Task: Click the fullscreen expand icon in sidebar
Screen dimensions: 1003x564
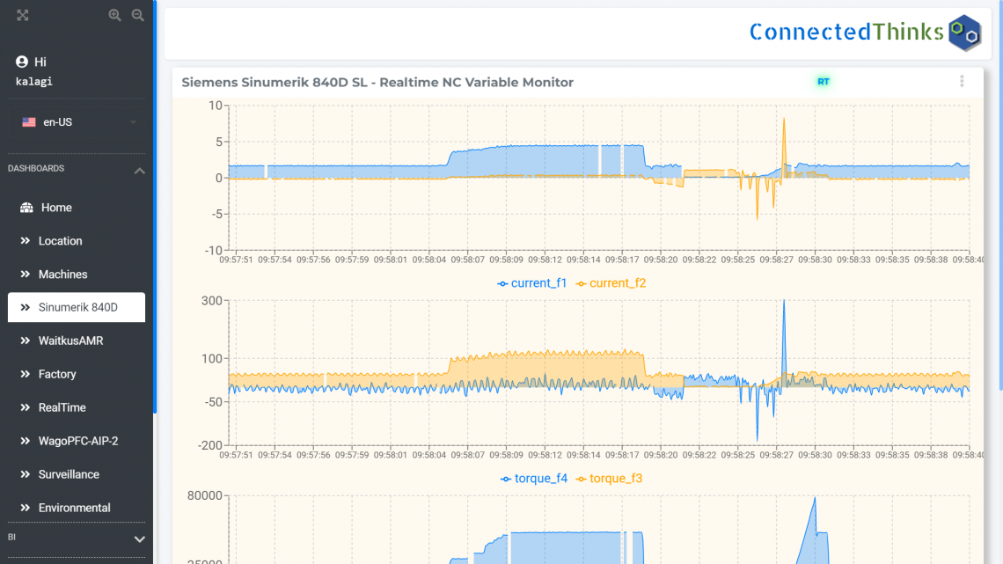Action: [23, 15]
